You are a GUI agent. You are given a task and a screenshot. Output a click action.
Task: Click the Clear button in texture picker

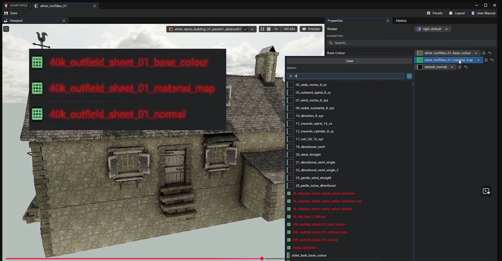pyautogui.click(x=349, y=61)
